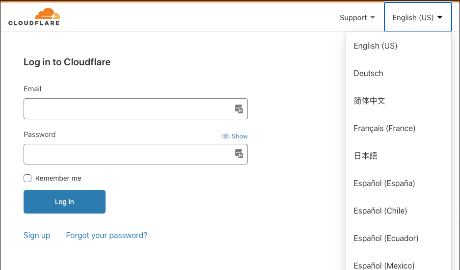Open the Sign up link
460x270 pixels.
[x=37, y=236]
